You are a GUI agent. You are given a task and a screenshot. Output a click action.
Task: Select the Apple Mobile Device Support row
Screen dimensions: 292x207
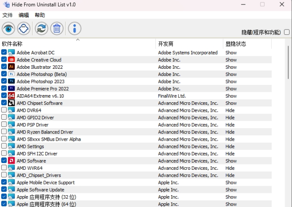tap(46, 183)
